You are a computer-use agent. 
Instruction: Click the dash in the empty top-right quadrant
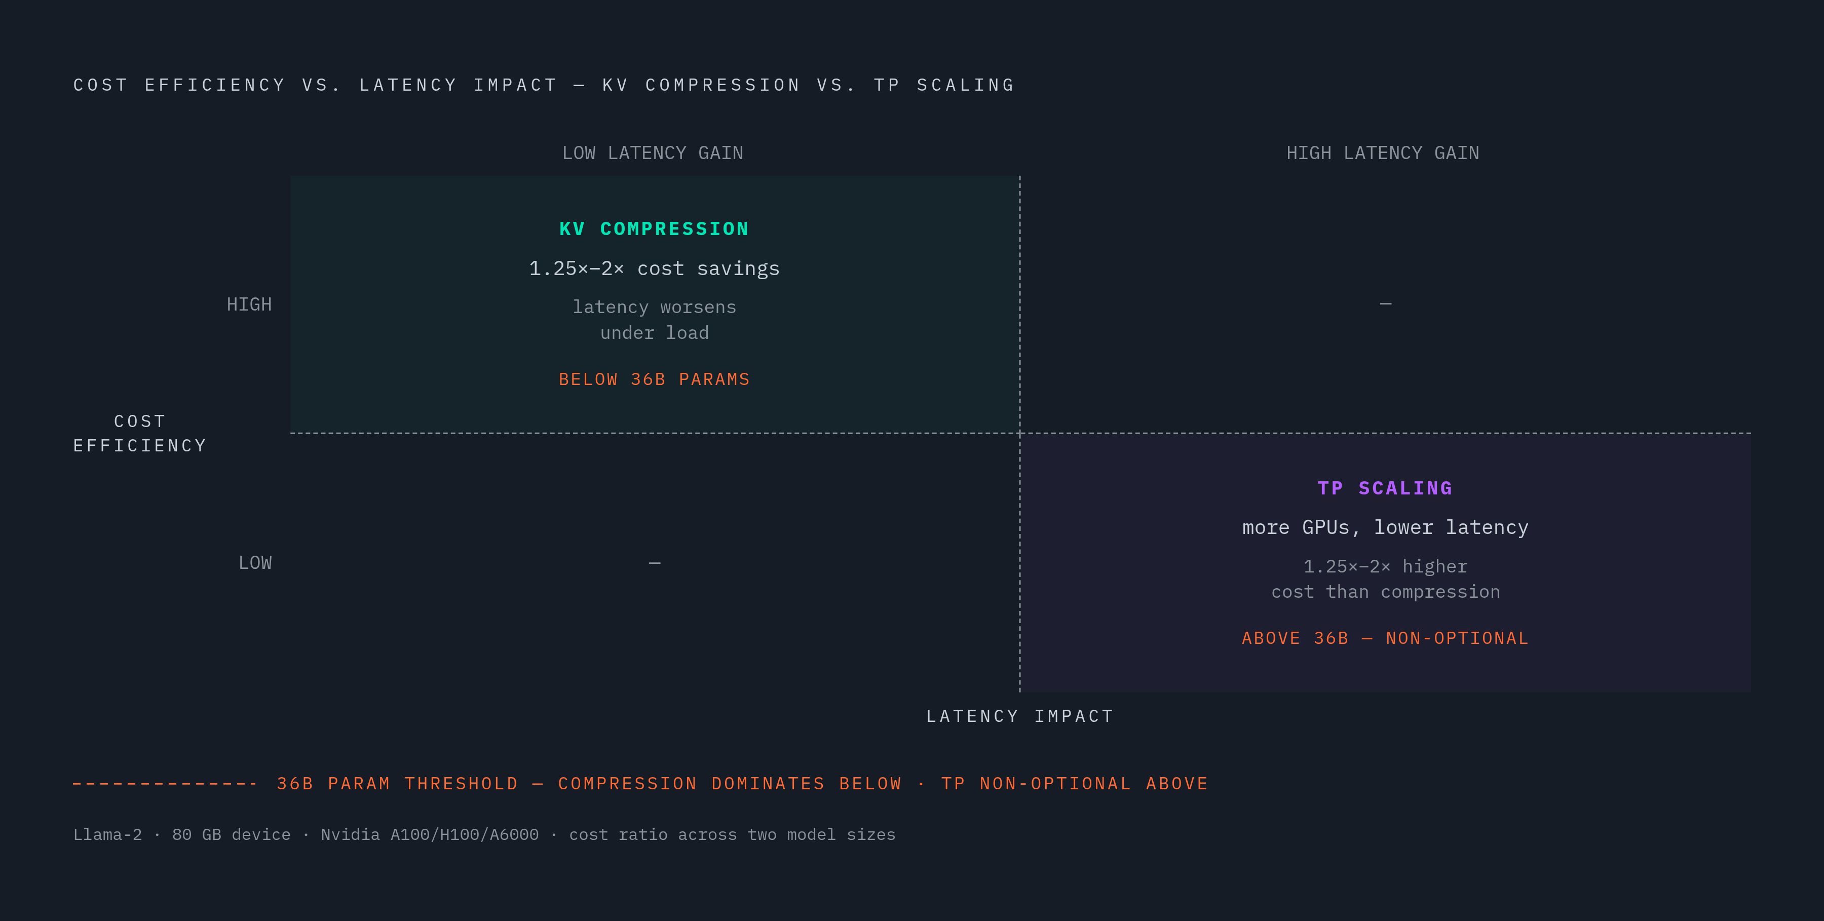(1386, 304)
